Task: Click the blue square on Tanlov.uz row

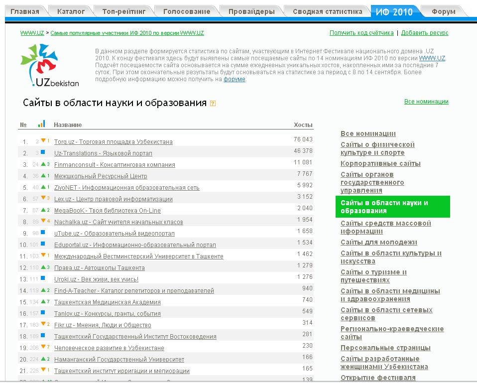Action: click(43, 312)
